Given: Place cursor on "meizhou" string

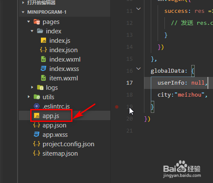Looking at the screenshot, I should click(x=190, y=95).
